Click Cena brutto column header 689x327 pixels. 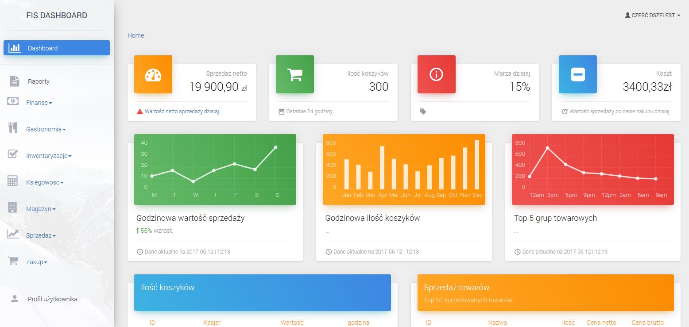click(x=647, y=323)
